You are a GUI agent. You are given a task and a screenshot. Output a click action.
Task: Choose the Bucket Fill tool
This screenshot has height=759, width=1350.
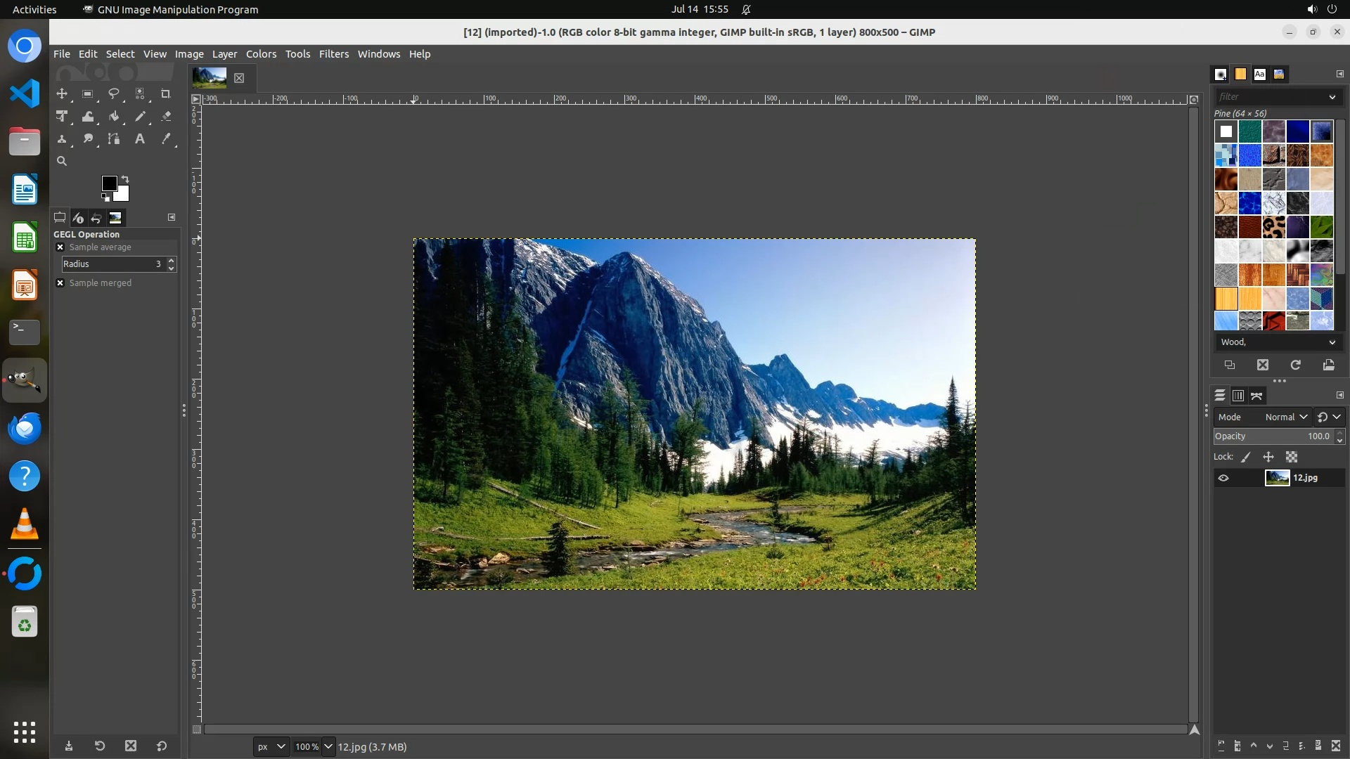coord(113,117)
